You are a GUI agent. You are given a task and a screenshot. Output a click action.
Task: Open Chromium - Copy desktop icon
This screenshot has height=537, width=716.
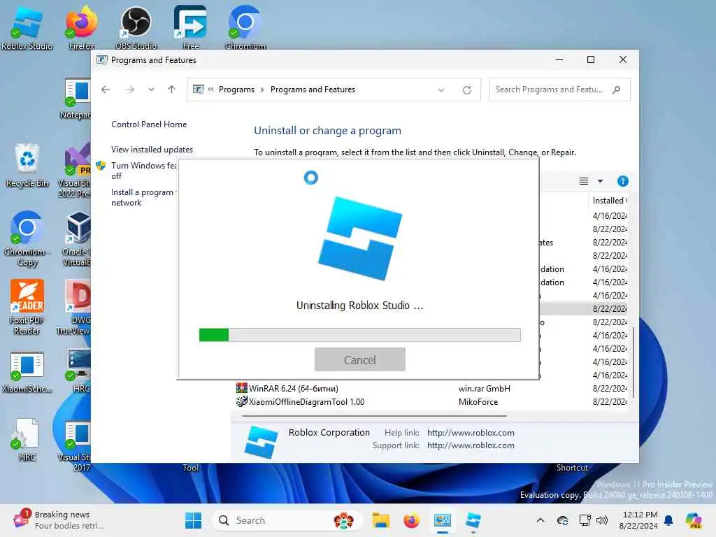coord(27,238)
